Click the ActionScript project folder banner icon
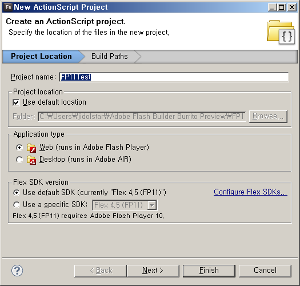This screenshot has width=300, height=286. [x=281, y=32]
